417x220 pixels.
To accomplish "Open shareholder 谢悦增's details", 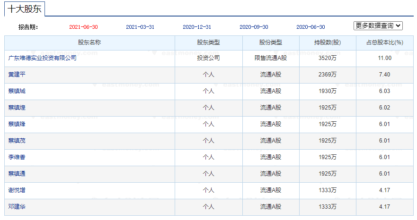I will 17,190.
